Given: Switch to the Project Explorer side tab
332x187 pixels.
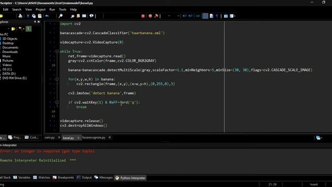Looking at the screenshot, I should click(x=15, y=137).
